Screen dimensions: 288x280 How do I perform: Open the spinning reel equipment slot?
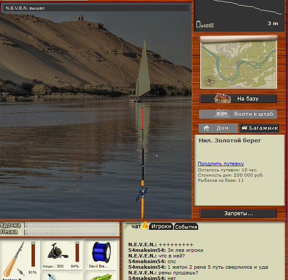(62, 254)
